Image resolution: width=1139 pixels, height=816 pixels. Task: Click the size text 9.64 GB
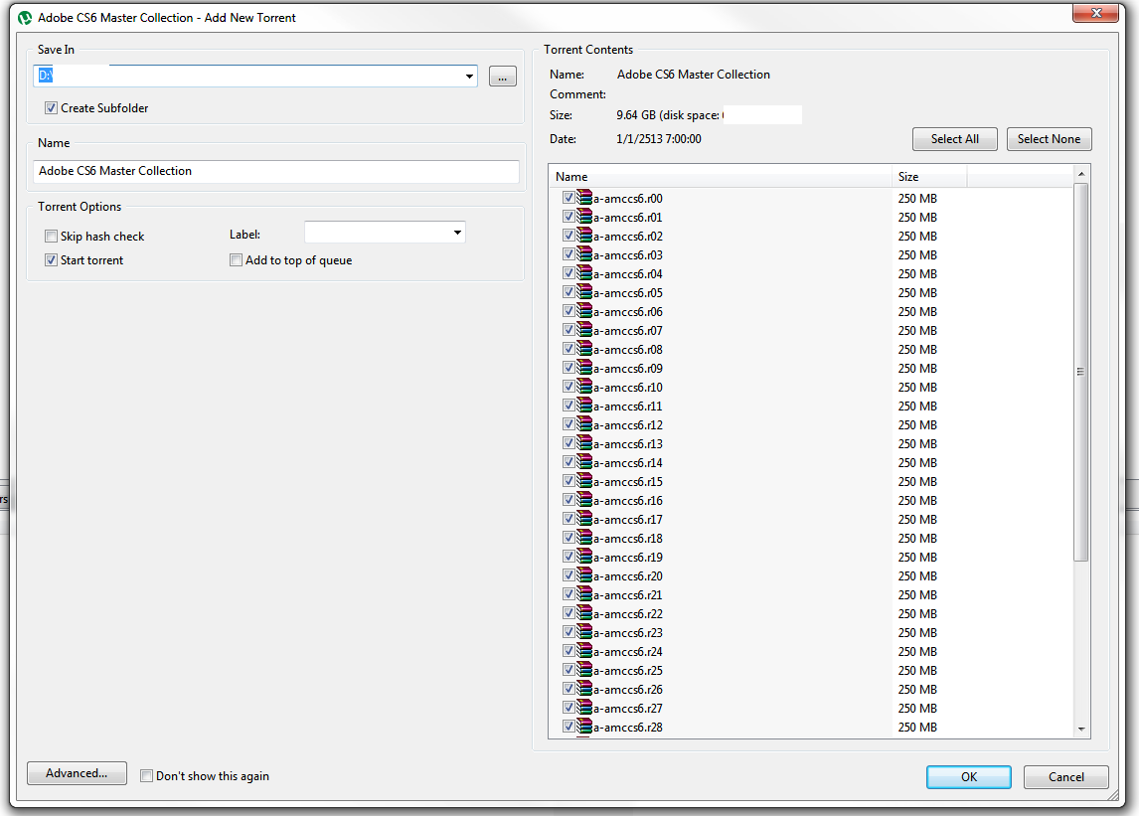pos(636,115)
